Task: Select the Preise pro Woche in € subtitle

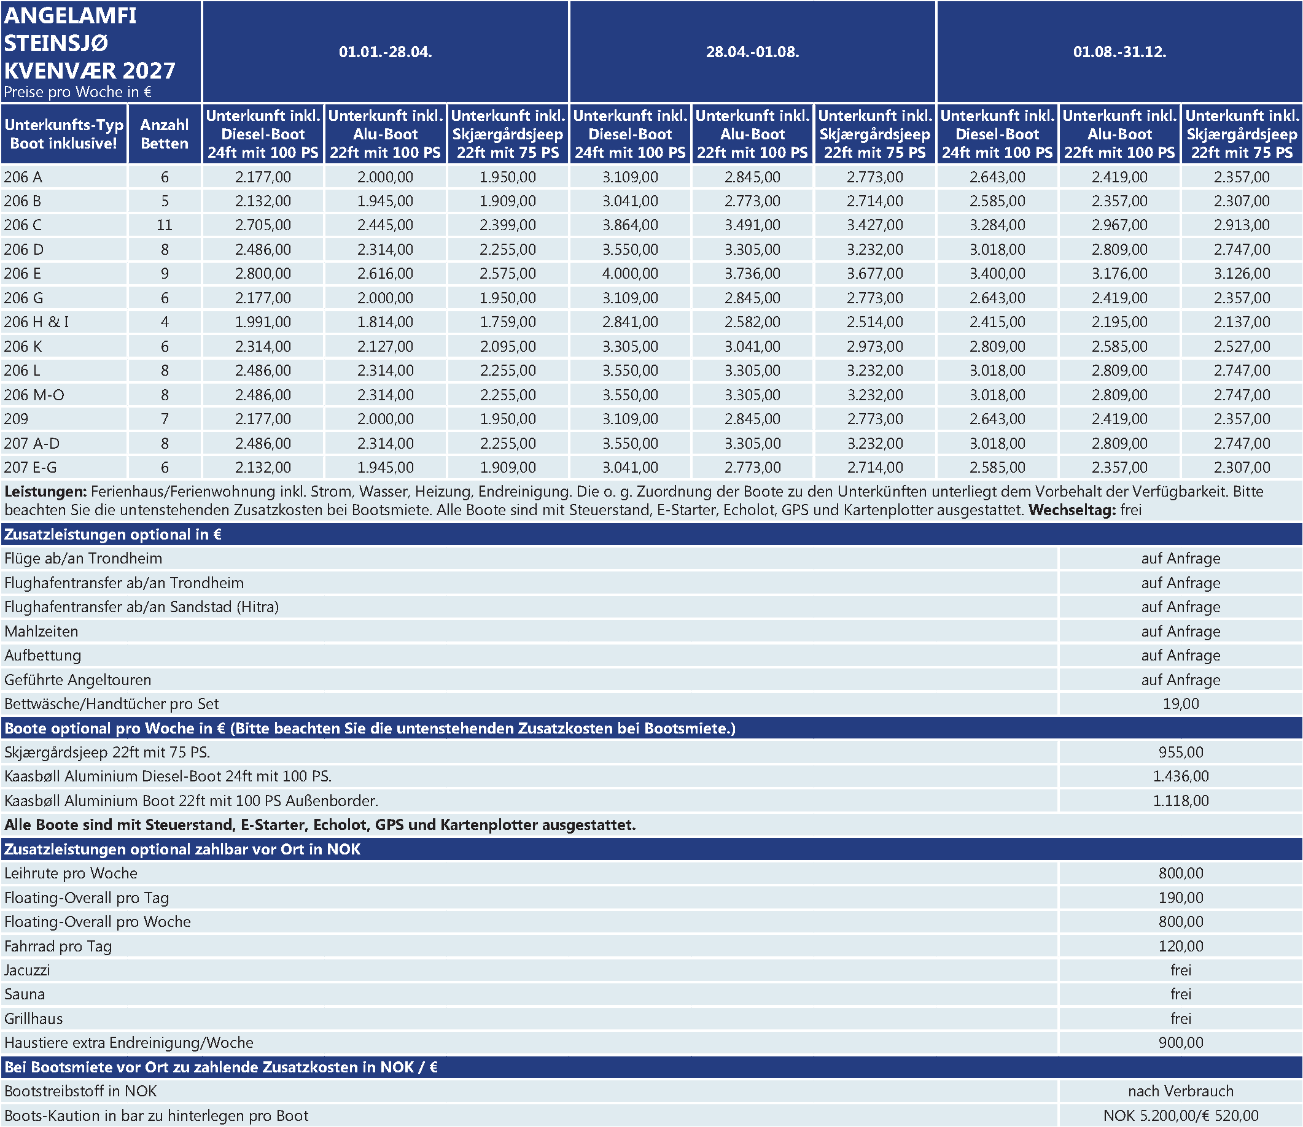Action: coord(78,92)
